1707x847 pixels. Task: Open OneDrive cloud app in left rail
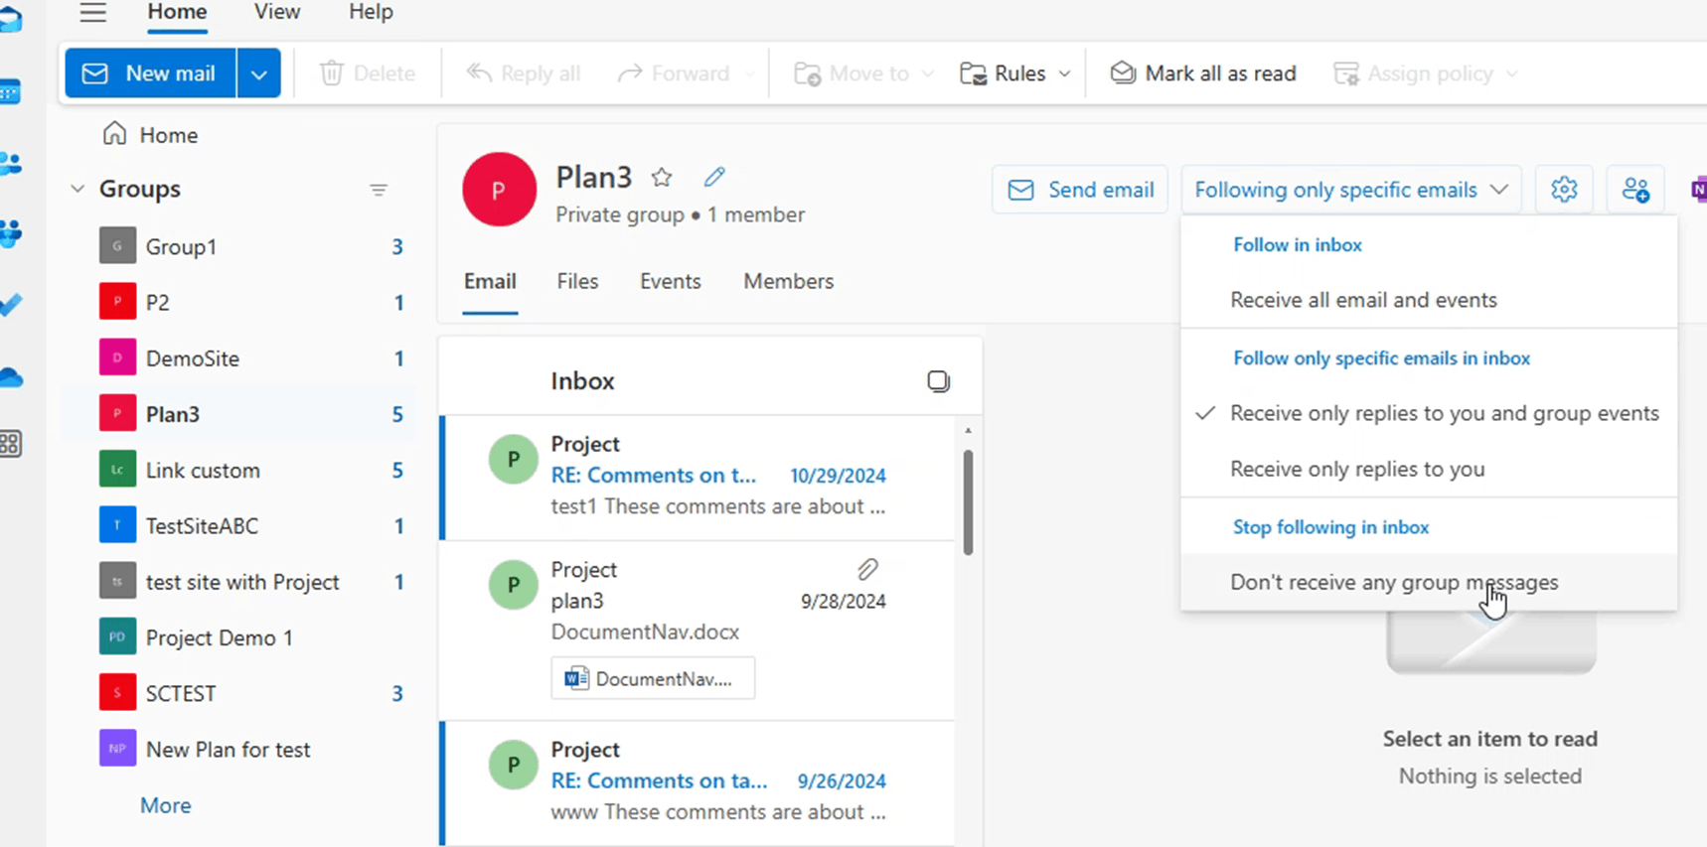(11, 376)
